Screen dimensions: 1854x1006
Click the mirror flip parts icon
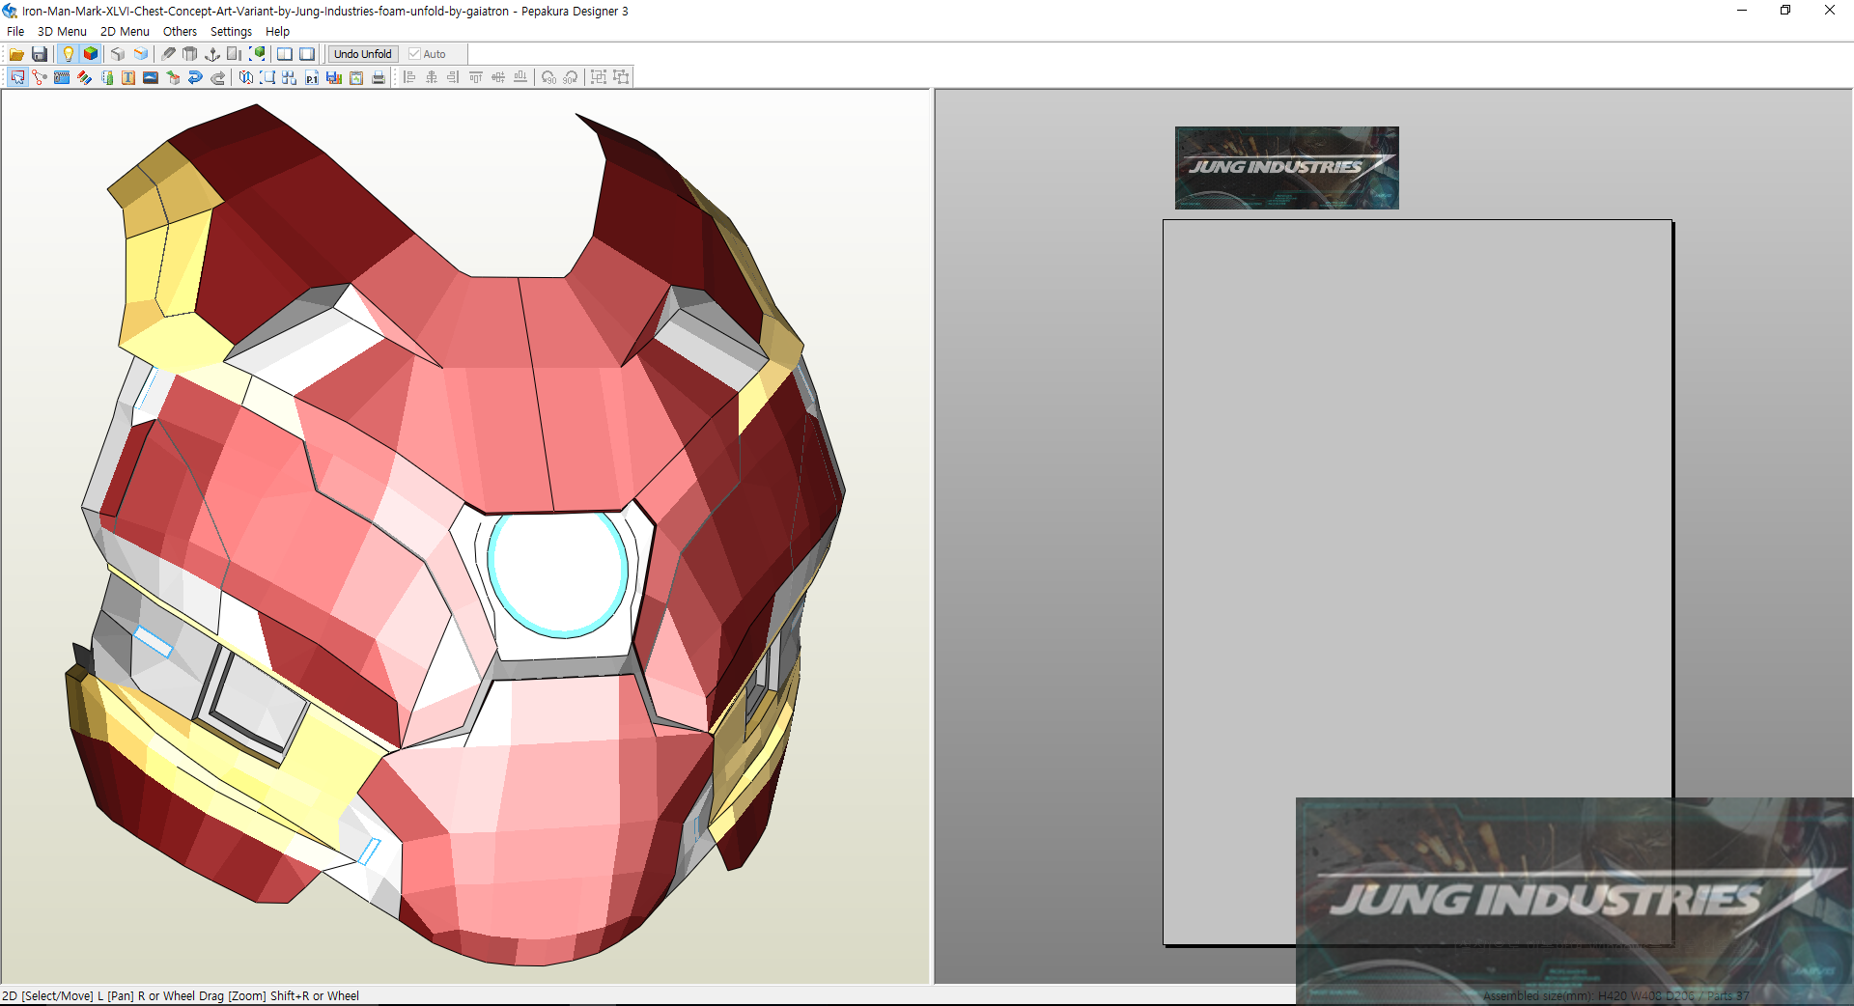pos(245,77)
